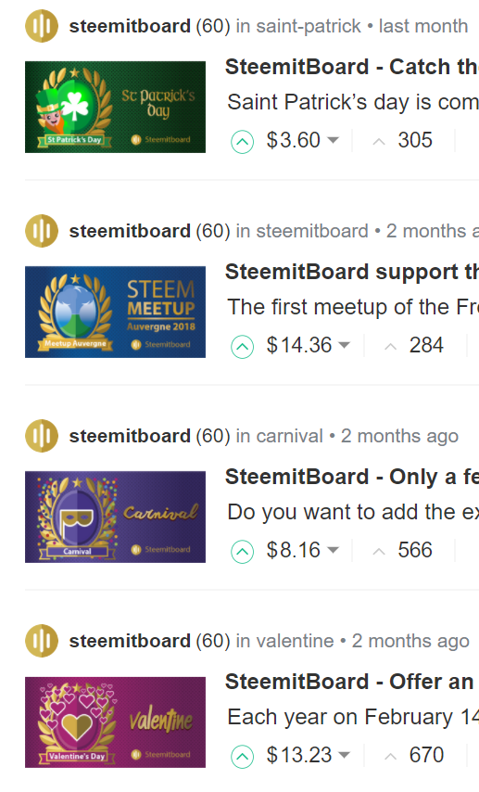Expand the $14.36 payout details
Image resolution: width=479 pixels, height=792 pixels.
(345, 345)
